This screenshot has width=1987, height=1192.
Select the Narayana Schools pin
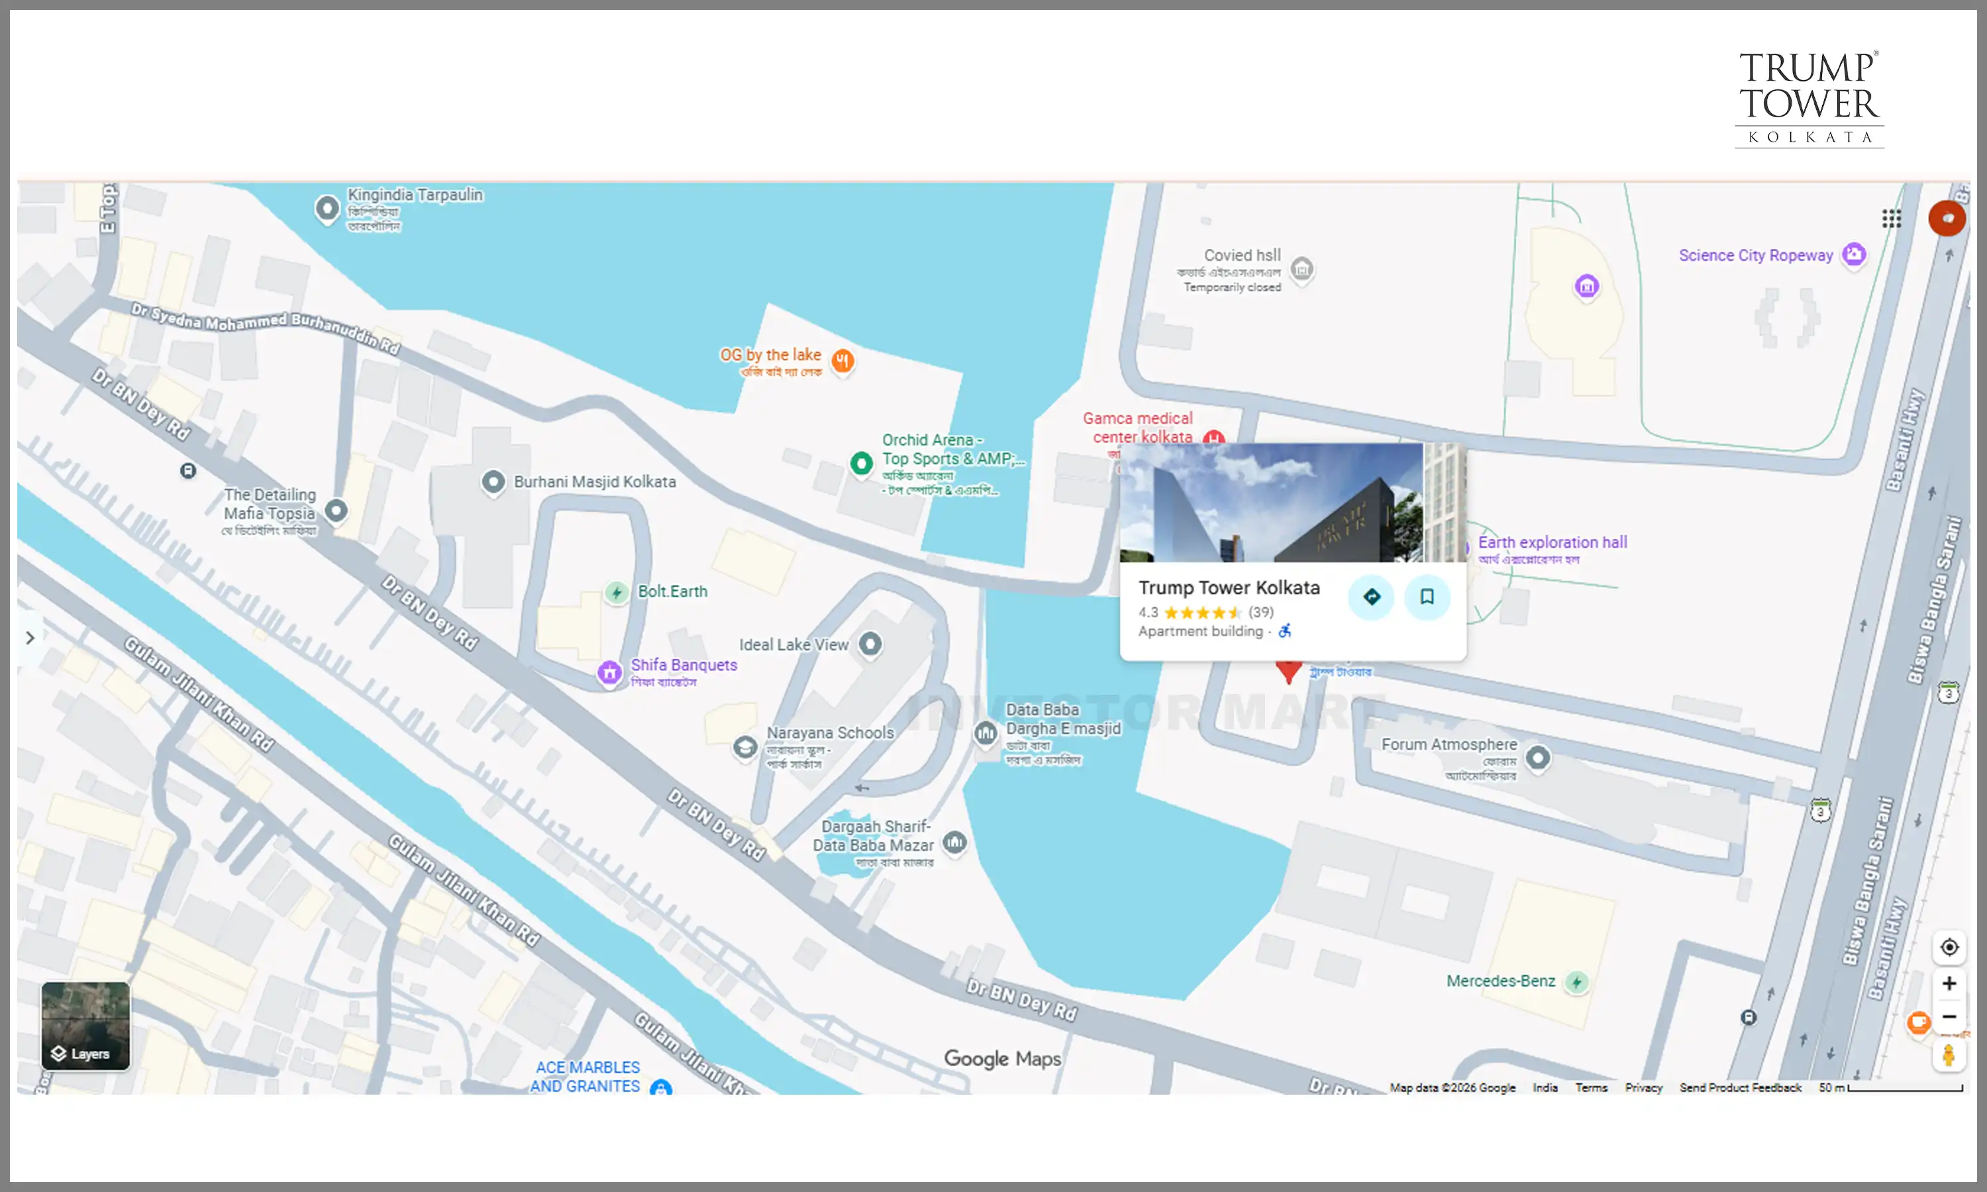click(x=745, y=747)
